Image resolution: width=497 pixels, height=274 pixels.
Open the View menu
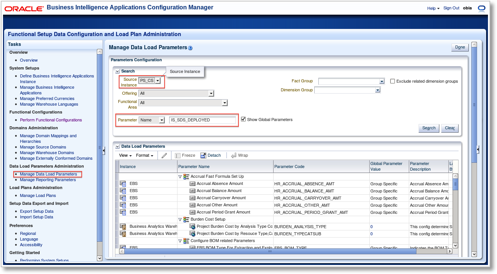[x=125, y=155]
